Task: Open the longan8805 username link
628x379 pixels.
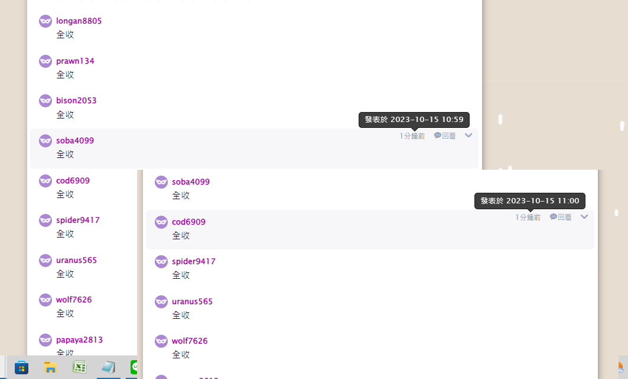Action: 79,21
